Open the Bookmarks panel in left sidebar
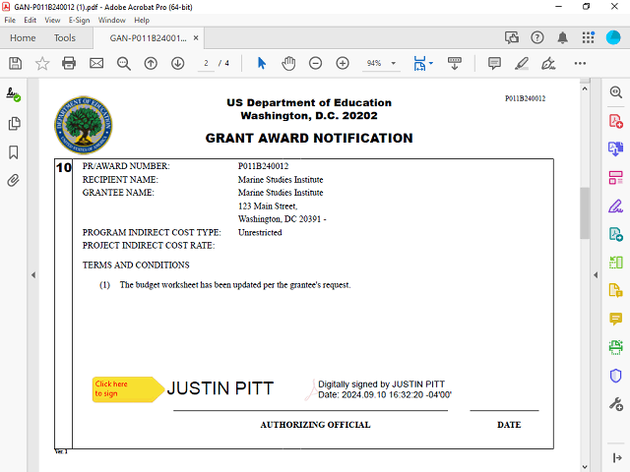Screen dimensions: 630x472 [x=14, y=152]
